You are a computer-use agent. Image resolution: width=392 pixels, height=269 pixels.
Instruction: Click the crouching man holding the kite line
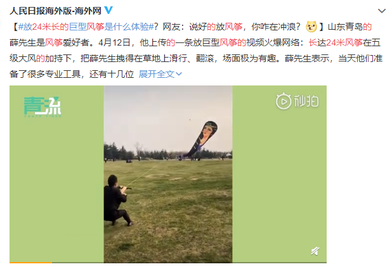pyautogui.click(x=117, y=201)
